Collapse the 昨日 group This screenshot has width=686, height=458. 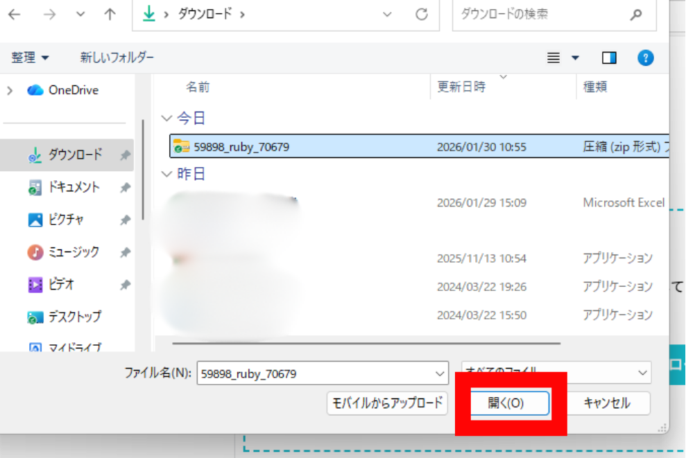pyautogui.click(x=166, y=174)
